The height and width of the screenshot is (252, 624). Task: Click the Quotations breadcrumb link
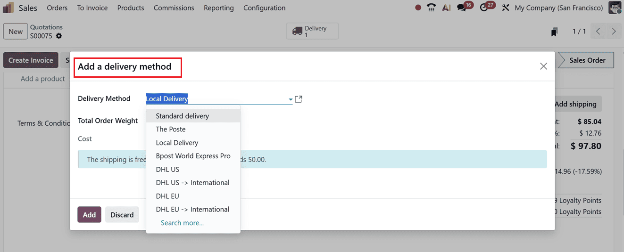click(46, 27)
